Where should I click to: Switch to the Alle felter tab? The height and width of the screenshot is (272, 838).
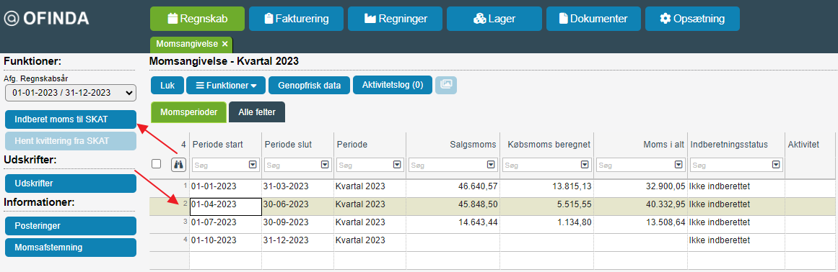(257, 112)
